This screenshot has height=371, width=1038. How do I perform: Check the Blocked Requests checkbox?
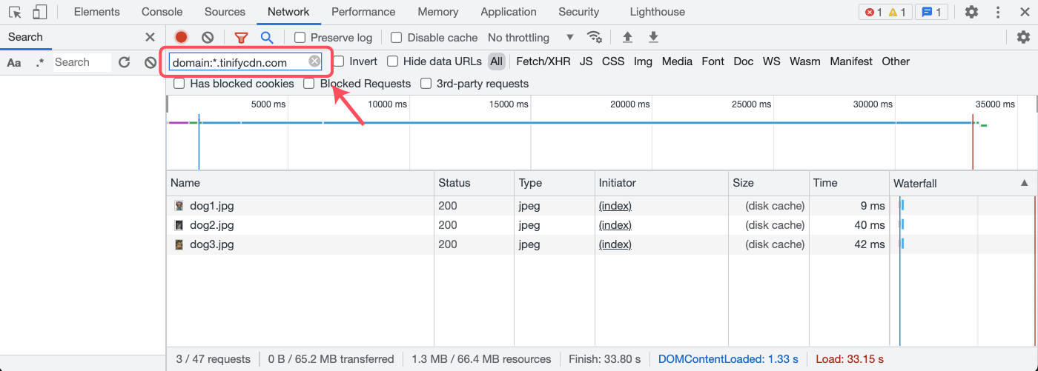point(308,84)
